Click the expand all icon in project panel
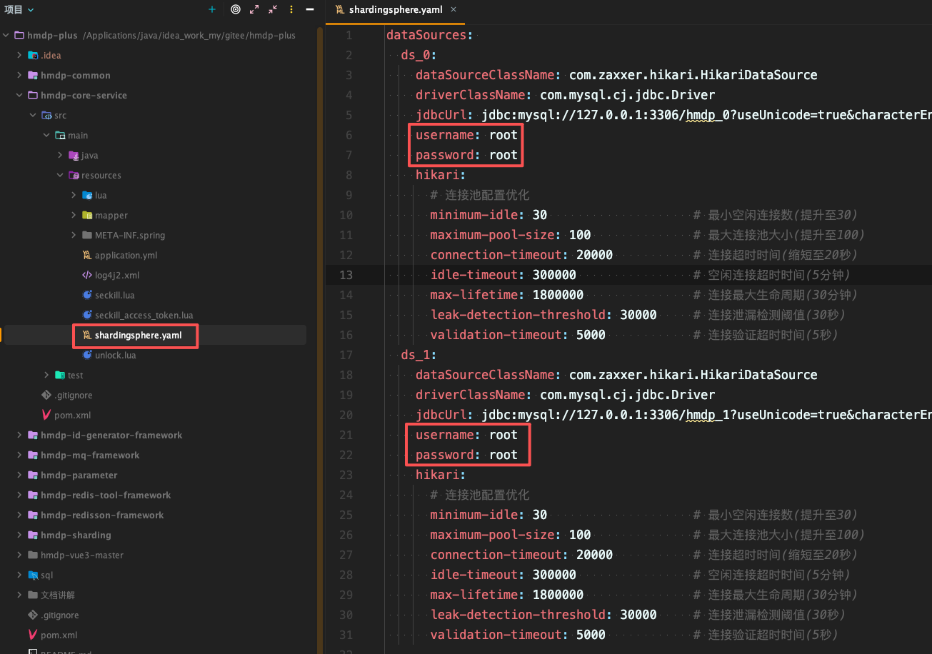 point(254,10)
